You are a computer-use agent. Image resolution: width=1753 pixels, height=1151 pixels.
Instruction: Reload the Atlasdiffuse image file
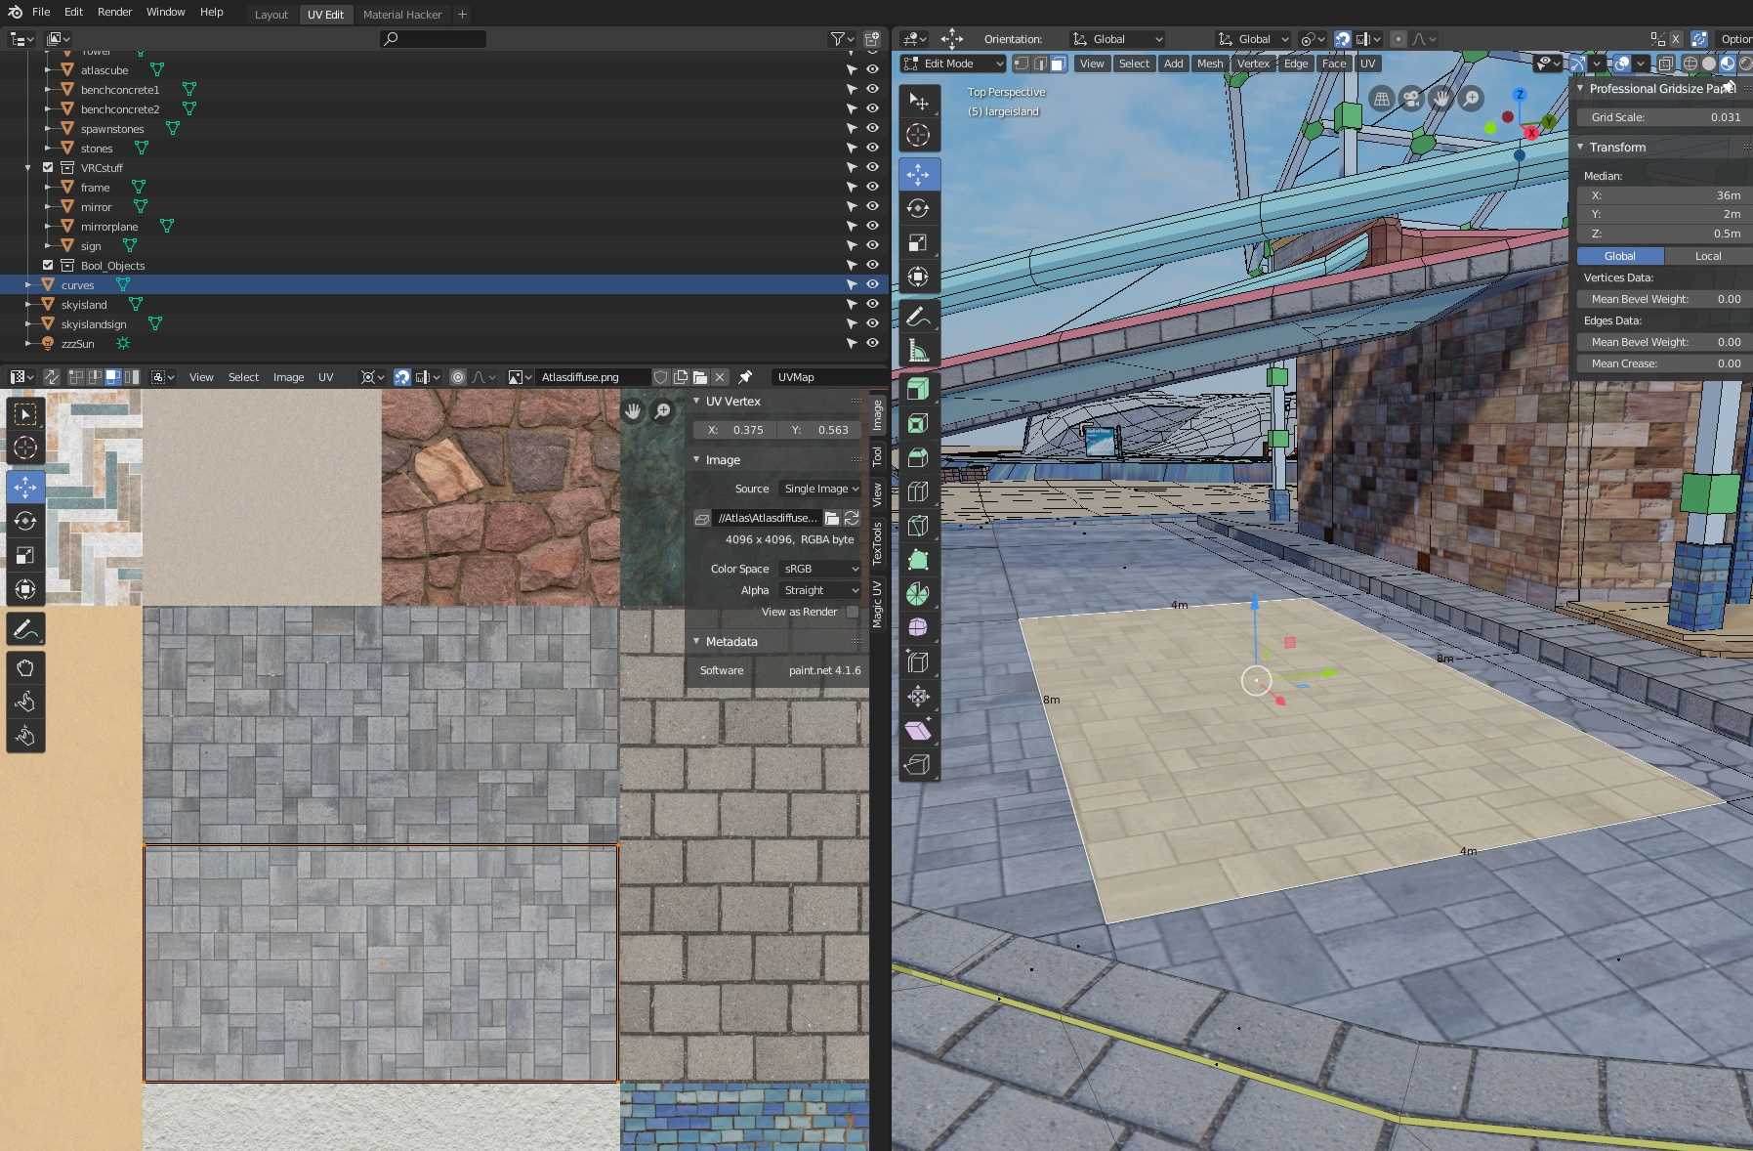pyautogui.click(x=852, y=518)
